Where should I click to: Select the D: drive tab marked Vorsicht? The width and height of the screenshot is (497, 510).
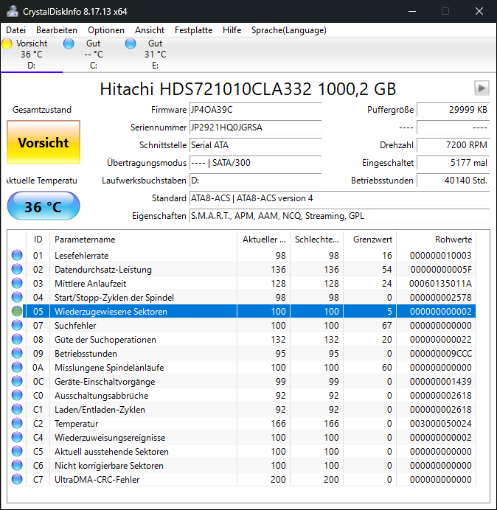pos(31,55)
